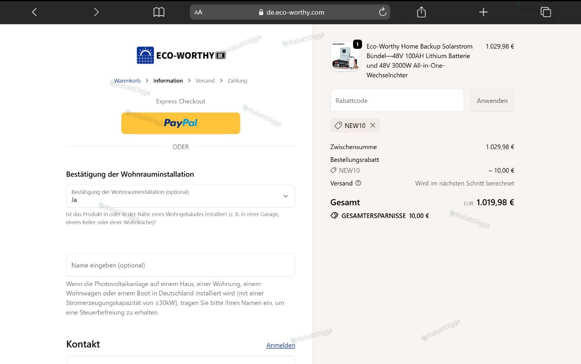Go forward with the Safari forward arrow
The width and height of the screenshot is (581, 364).
point(96,12)
